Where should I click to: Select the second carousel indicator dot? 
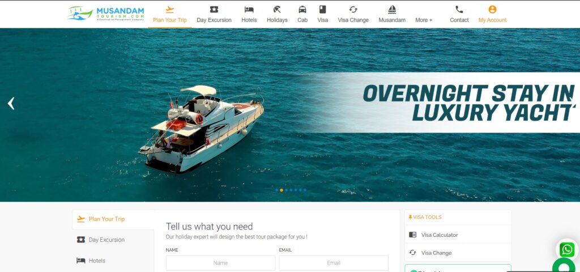[282, 190]
